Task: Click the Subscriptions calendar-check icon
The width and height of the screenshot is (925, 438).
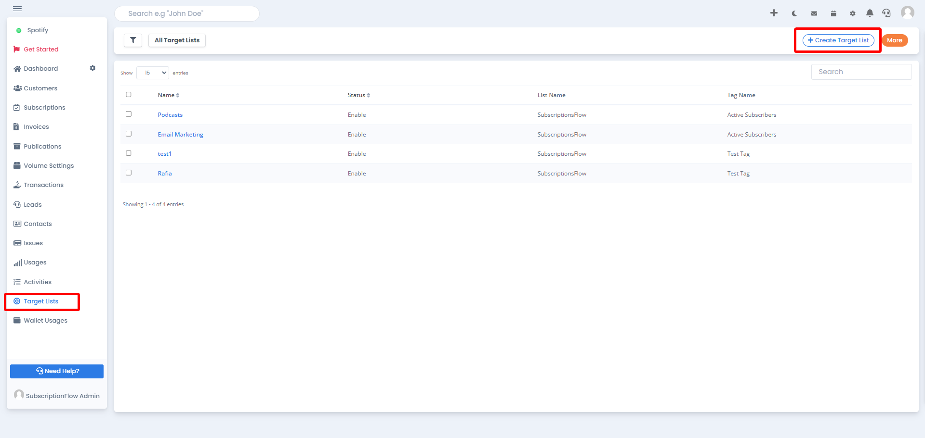Action: click(x=17, y=107)
